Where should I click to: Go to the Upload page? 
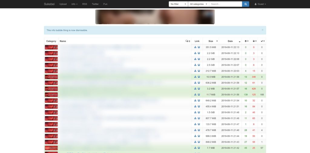pyautogui.click(x=63, y=4)
